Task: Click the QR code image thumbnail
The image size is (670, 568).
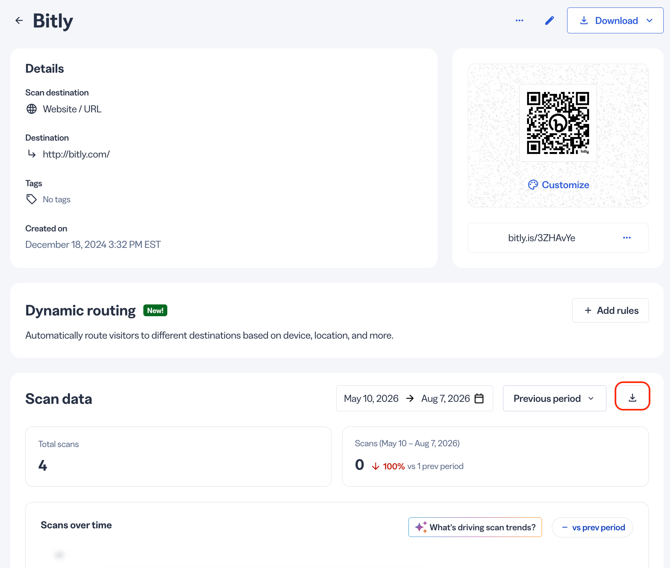Action: (558, 123)
